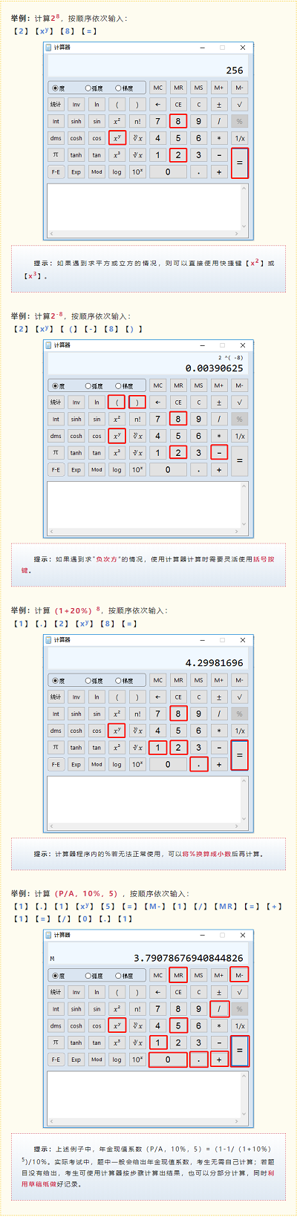Select the 度 radio in the 4.29981696 calculator
The image size is (297, 1217).
pos(58,680)
